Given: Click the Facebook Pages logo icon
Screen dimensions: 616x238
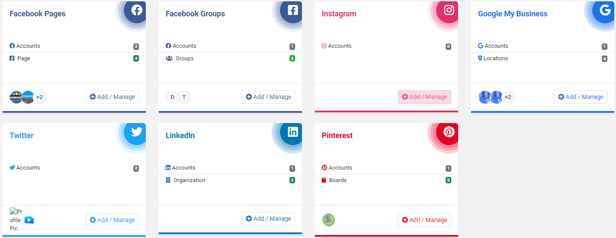Looking at the screenshot, I should (x=137, y=10).
